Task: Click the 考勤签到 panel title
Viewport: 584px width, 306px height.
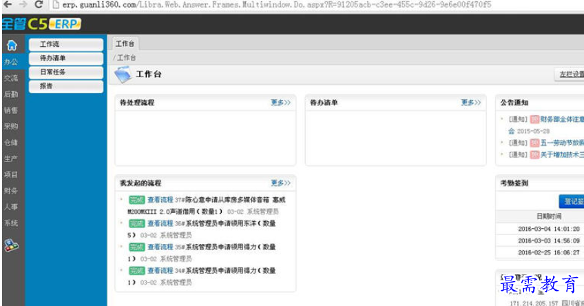Action: pos(514,183)
